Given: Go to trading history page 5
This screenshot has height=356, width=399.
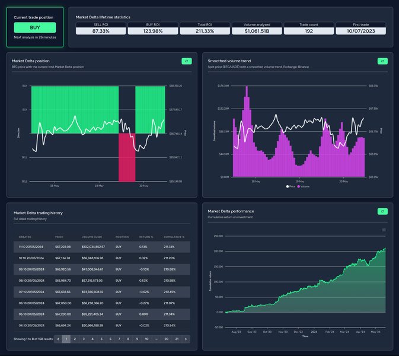Looking at the screenshot, I should (x=101, y=339).
